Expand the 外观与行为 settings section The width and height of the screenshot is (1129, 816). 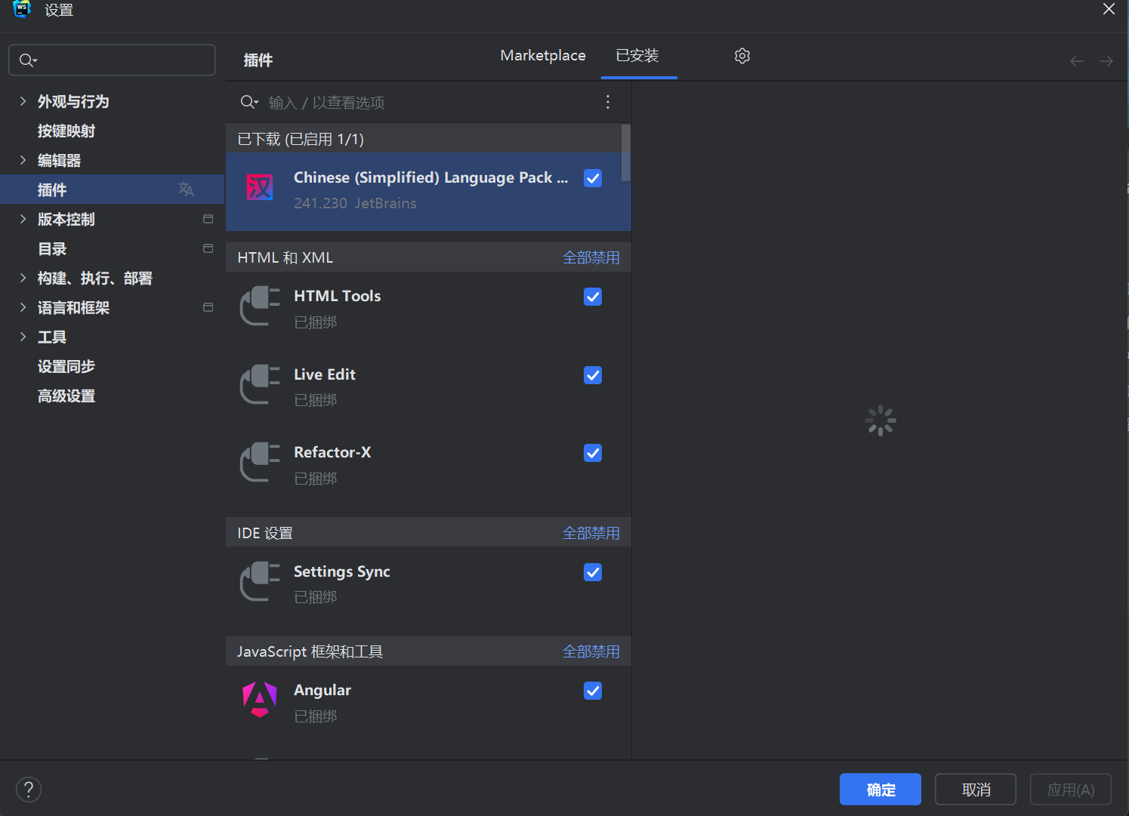[23, 101]
